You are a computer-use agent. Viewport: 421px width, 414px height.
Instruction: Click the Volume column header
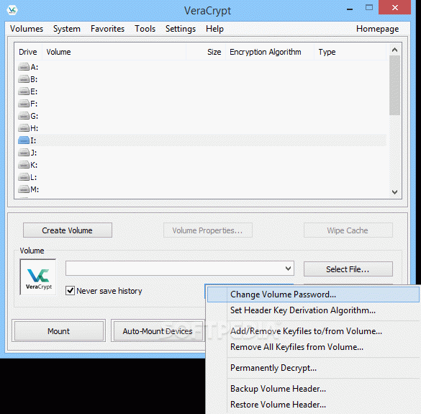114,52
